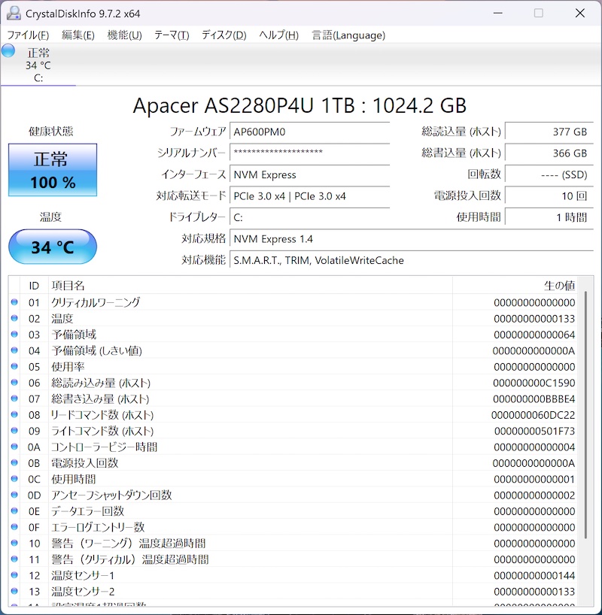
Task: Click the power on hours value 1 時間
Action: point(549,217)
